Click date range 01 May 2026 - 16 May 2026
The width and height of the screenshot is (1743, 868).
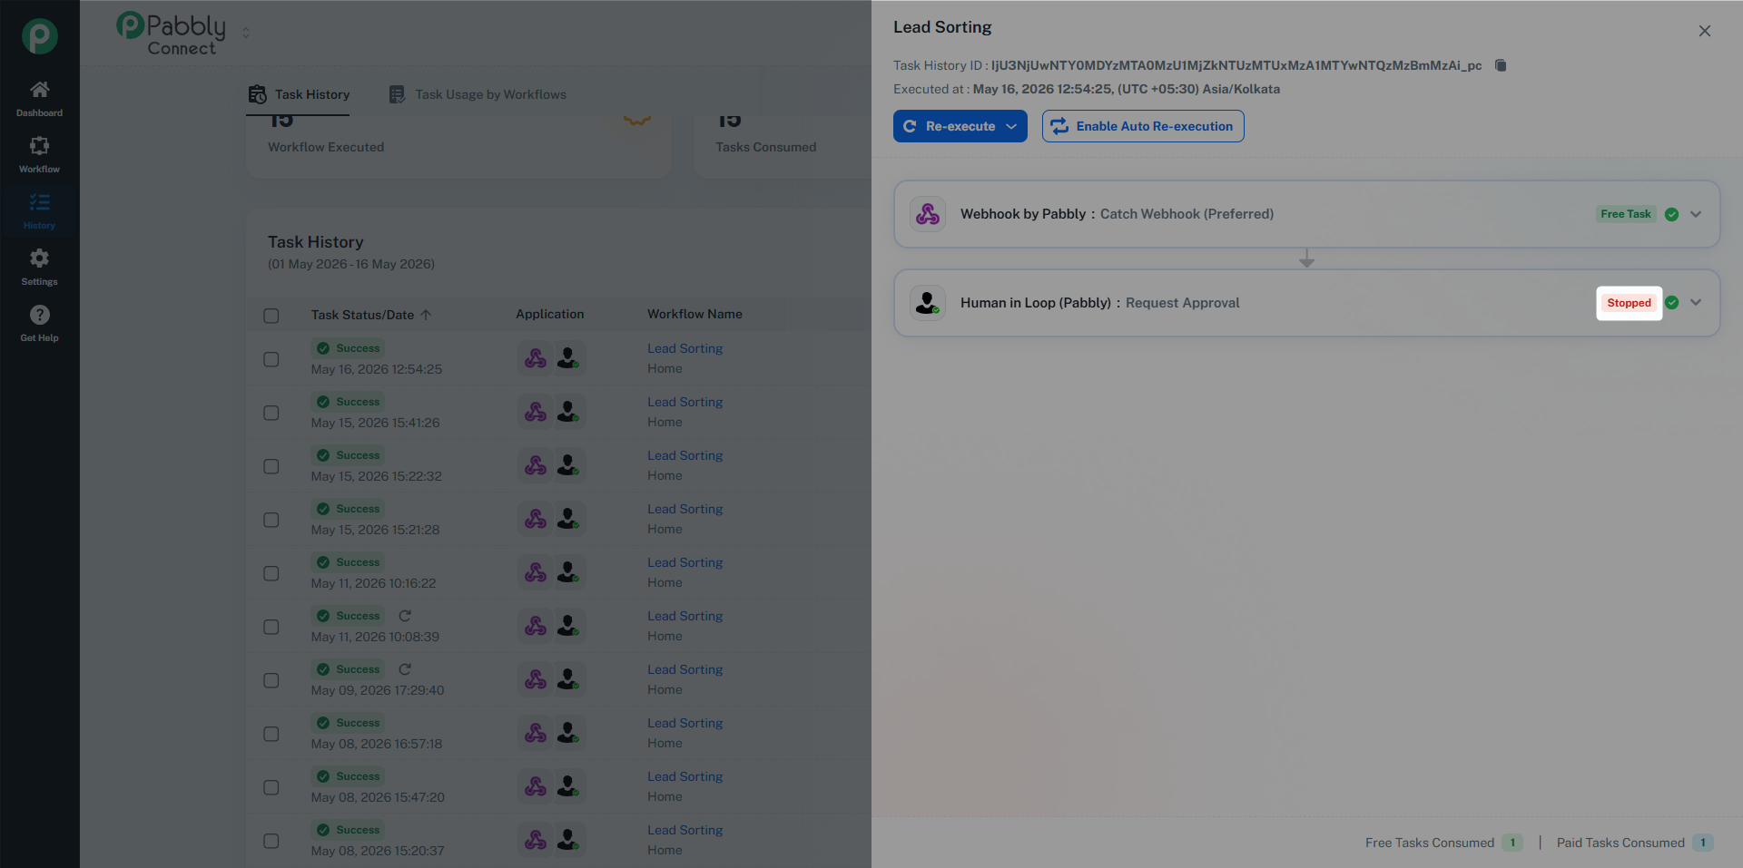pyautogui.click(x=351, y=264)
